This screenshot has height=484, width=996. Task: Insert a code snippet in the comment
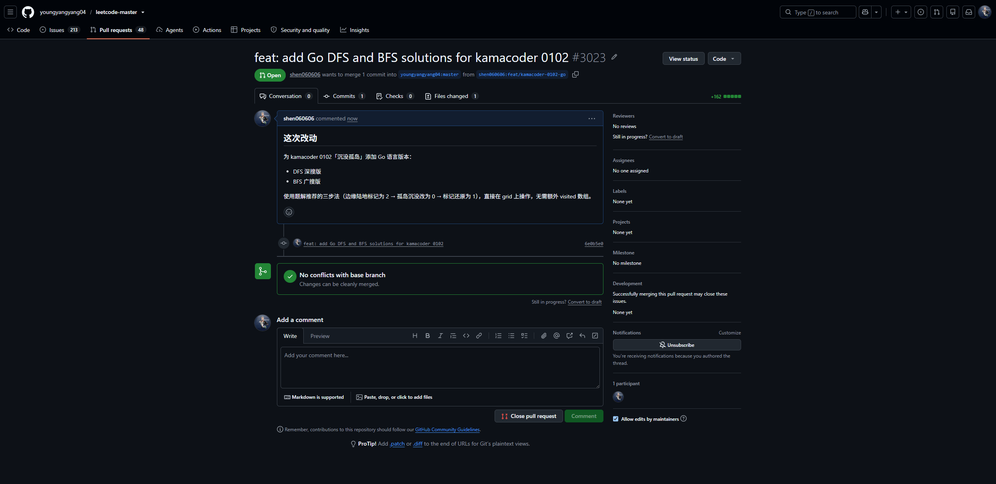pos(466,336)
